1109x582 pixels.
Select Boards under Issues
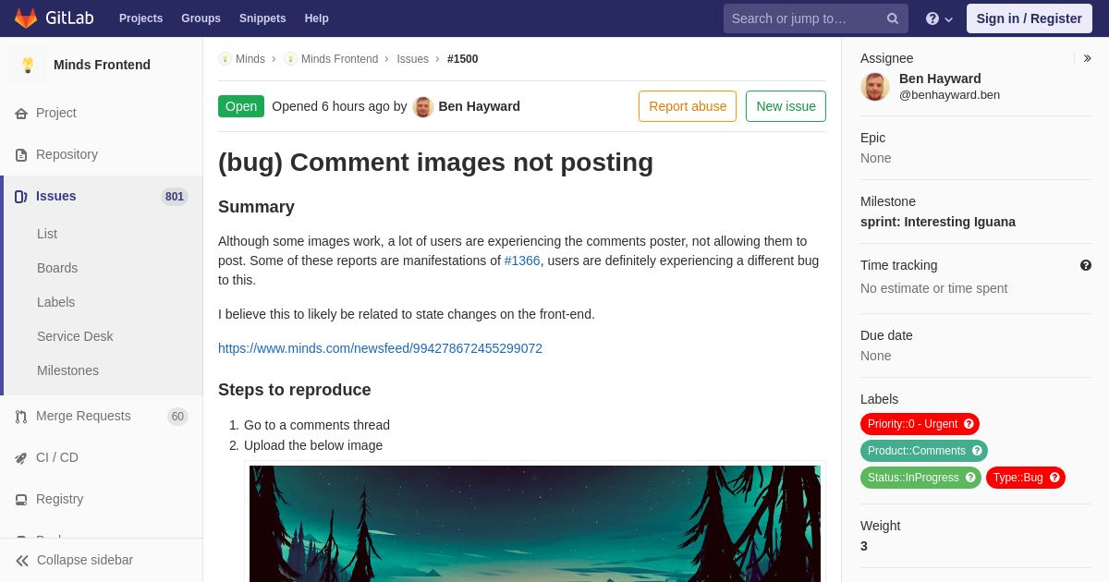click(x=57, y=268)
